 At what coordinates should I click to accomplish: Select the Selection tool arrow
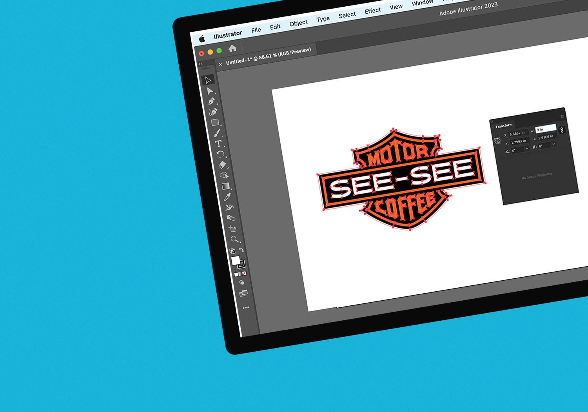pyautogui.click(x=208, y=80)
